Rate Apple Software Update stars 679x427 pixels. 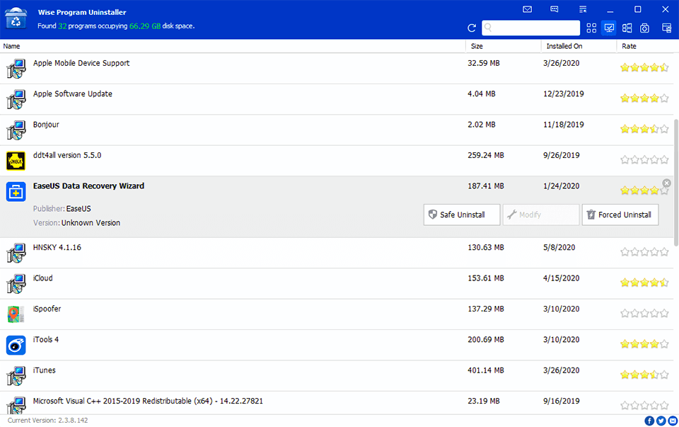click(644, 98)
